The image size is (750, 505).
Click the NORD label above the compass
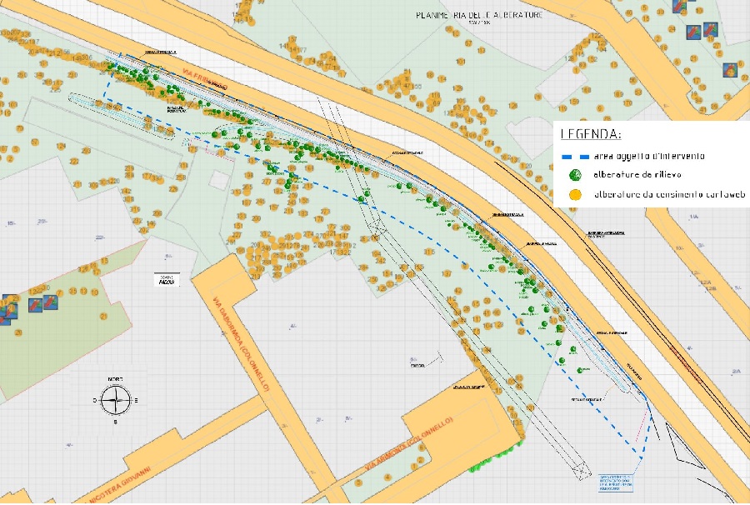pyautogui.click(x=115, y=379)
